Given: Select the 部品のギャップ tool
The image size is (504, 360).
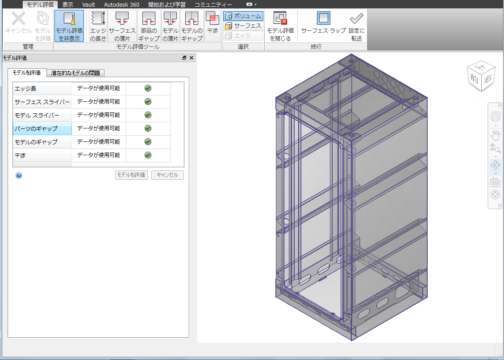Looking at the screenshot, I should click(149, 26).
